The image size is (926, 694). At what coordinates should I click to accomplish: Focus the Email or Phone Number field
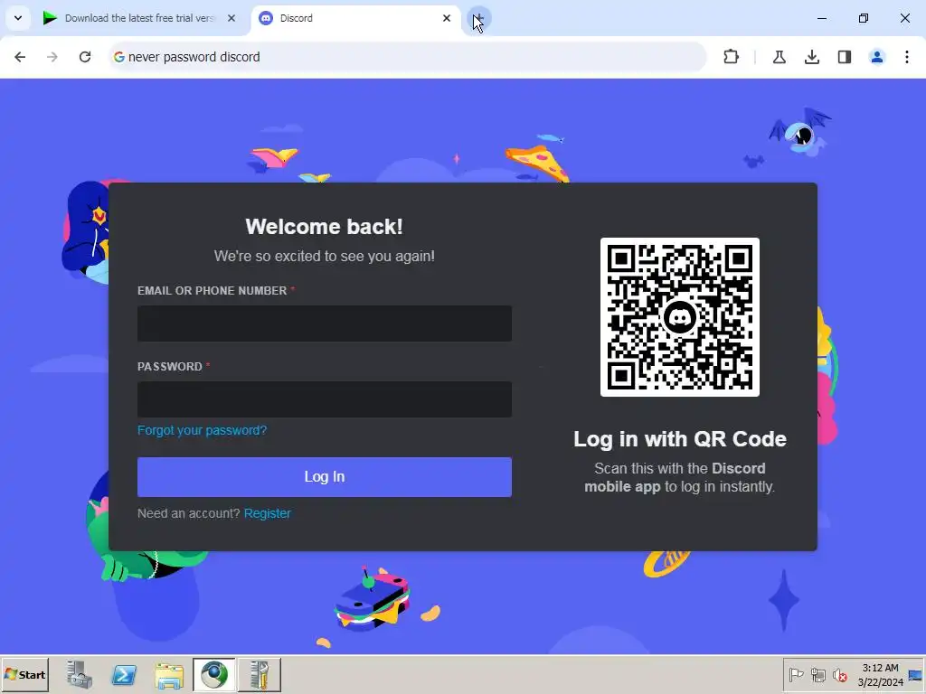[325, 324]
